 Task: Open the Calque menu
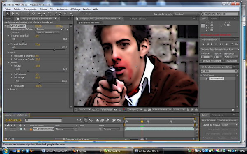(43, 9)
